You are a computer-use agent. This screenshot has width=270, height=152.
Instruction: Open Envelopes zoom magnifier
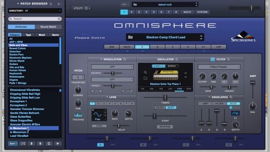click(231, 97)
